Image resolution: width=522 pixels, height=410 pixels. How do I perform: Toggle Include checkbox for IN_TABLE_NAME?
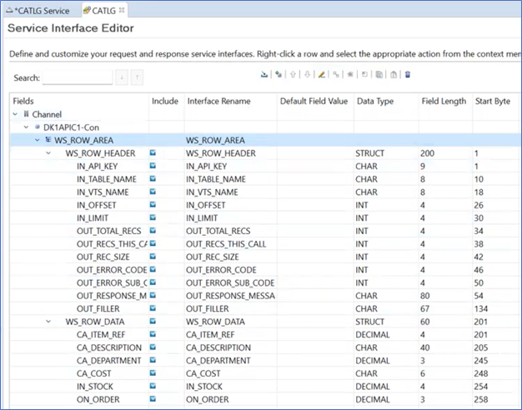(153, 178)
